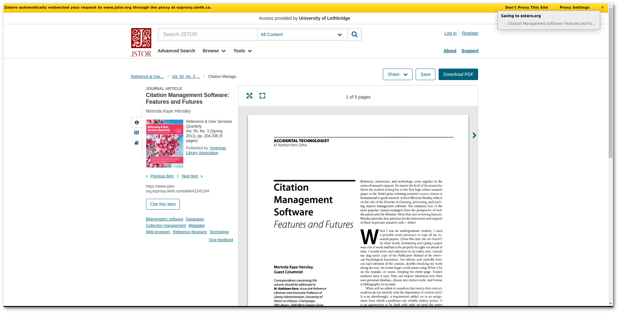This screenshot has width=619, height=313.
Task: Go to next page arrow in viewer
Action: 474,135
